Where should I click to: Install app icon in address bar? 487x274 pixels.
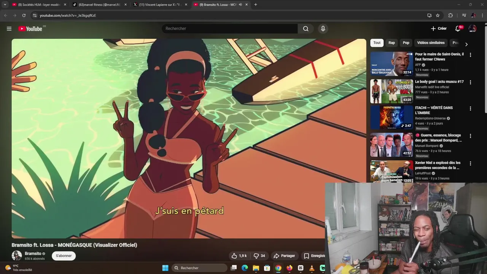tap(429, 15)
